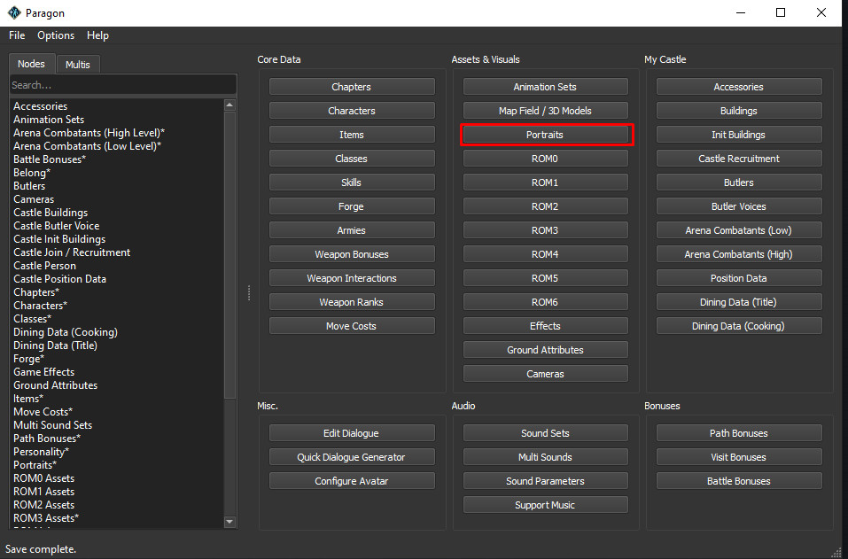This screenshot has width=848, height=559.
Task: Open Weapon Interactions in Core Data
Action: [352, 278]
